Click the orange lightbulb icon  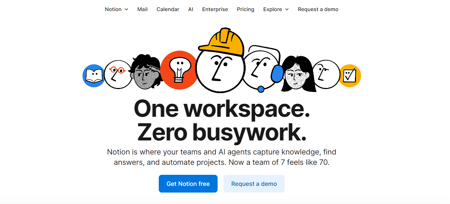[x=179, y=70]
